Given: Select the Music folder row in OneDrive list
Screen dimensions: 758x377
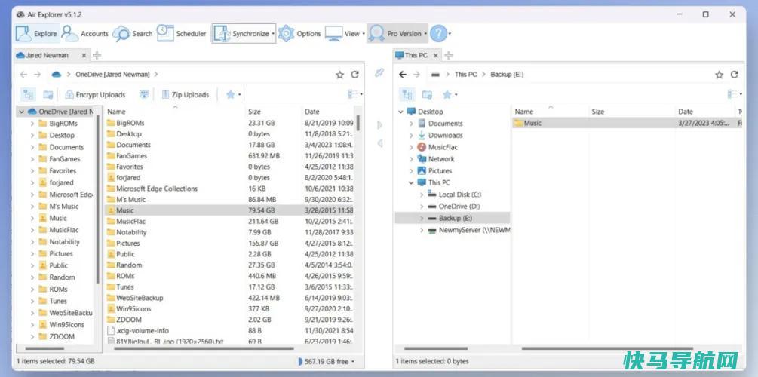Looking at the screenshot, I should [x=229, y=210].
